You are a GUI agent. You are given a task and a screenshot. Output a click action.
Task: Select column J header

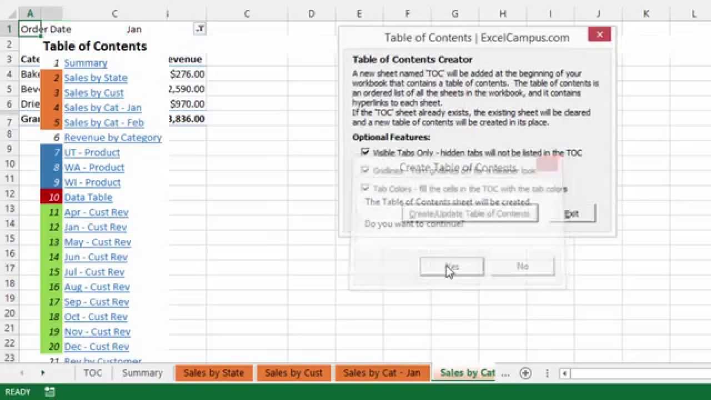(x=598, y=13)
